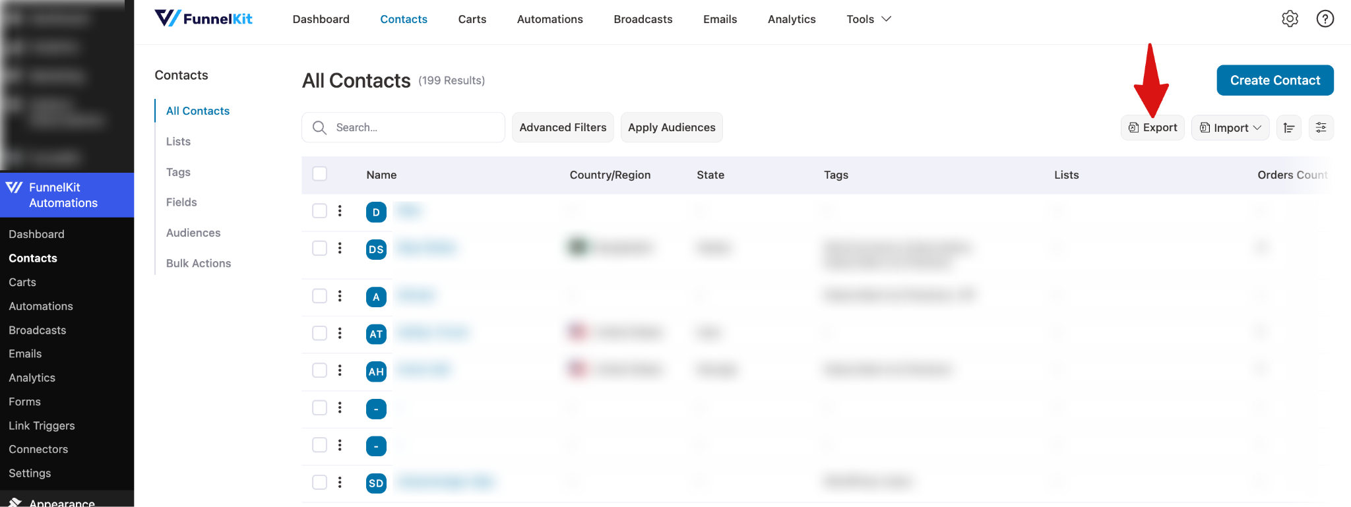Open Carts in top navigation
This screenshot has width=1351, height=507.
point(472,19)
